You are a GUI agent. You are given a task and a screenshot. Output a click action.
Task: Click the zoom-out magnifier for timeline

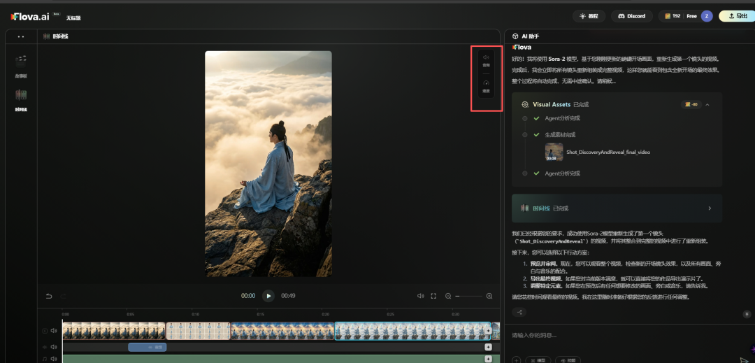(448, 296)
